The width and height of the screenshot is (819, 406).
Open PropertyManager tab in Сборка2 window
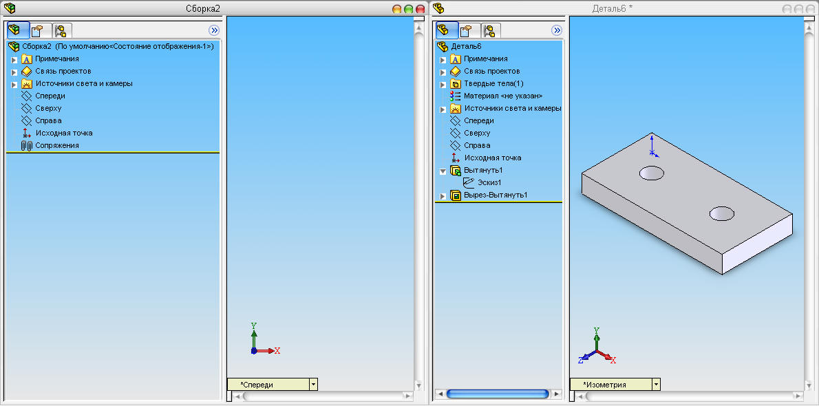(39, 30)
